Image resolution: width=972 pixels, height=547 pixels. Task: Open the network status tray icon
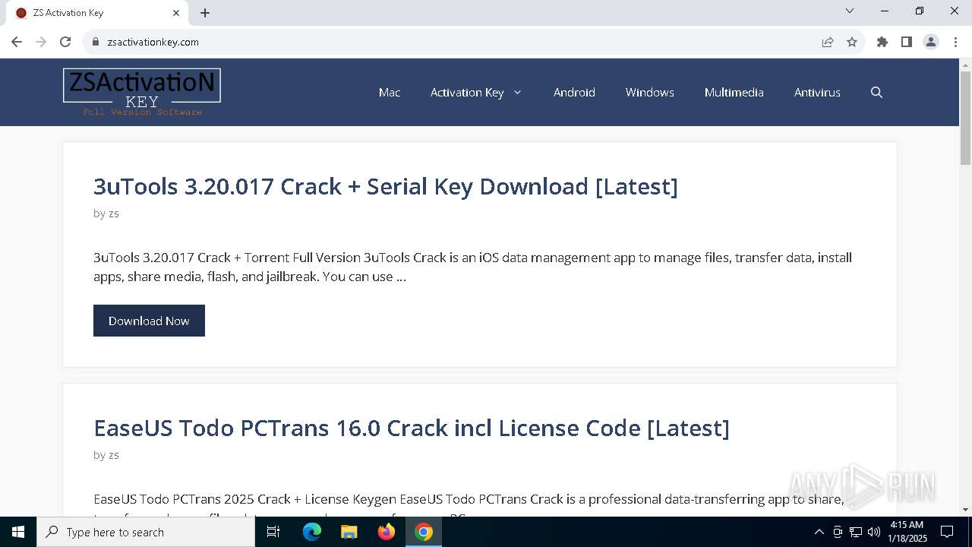coord(856,532)
